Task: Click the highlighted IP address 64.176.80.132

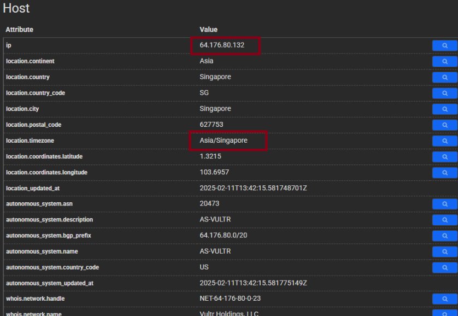Action: (222, 45)
